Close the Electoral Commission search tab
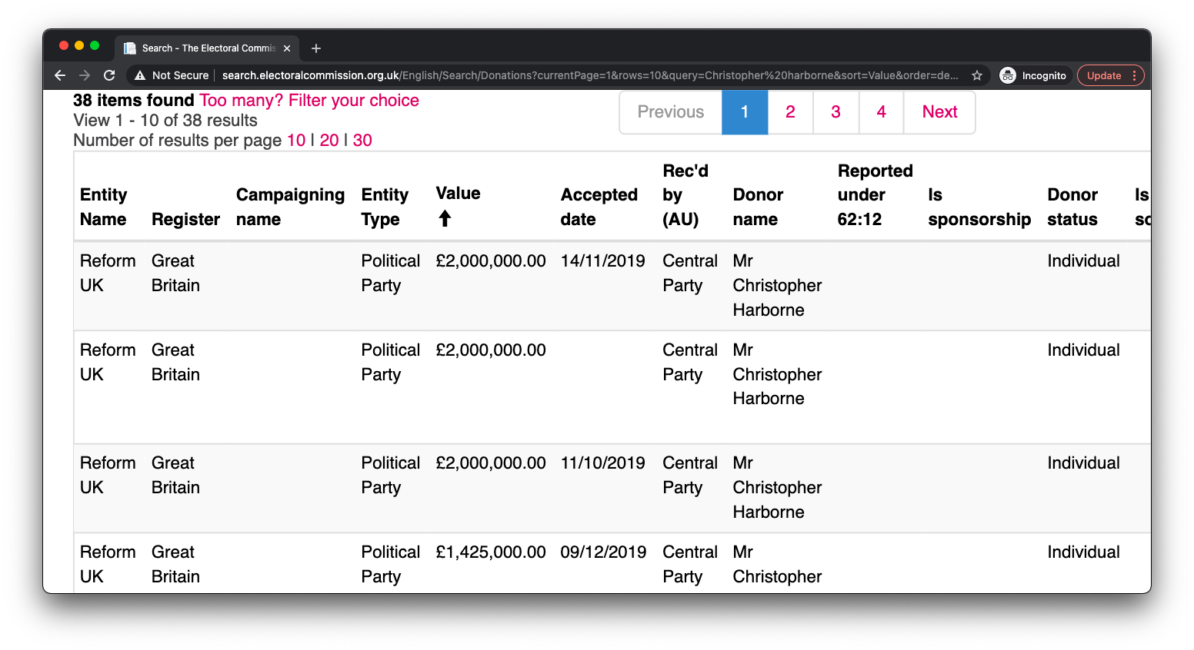Viewport: 1194px width, 650px height. pos(287,48)
